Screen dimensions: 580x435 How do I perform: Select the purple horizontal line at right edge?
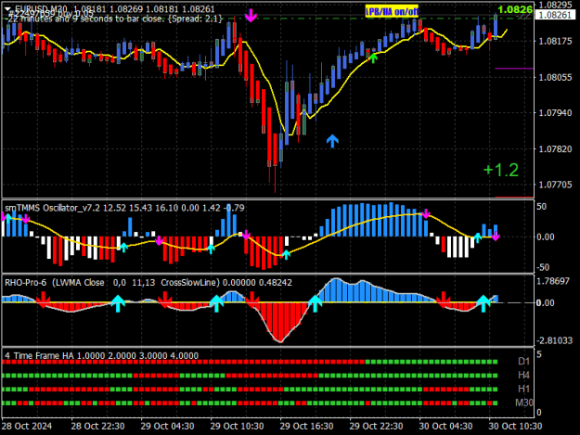(514, 69)
